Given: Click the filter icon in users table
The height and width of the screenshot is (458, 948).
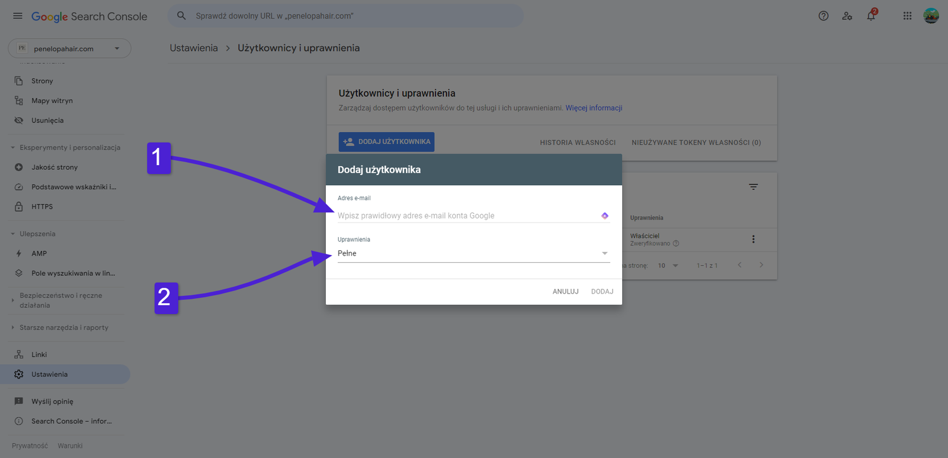Looking at the screenshot, I should (x=753, y=187).
